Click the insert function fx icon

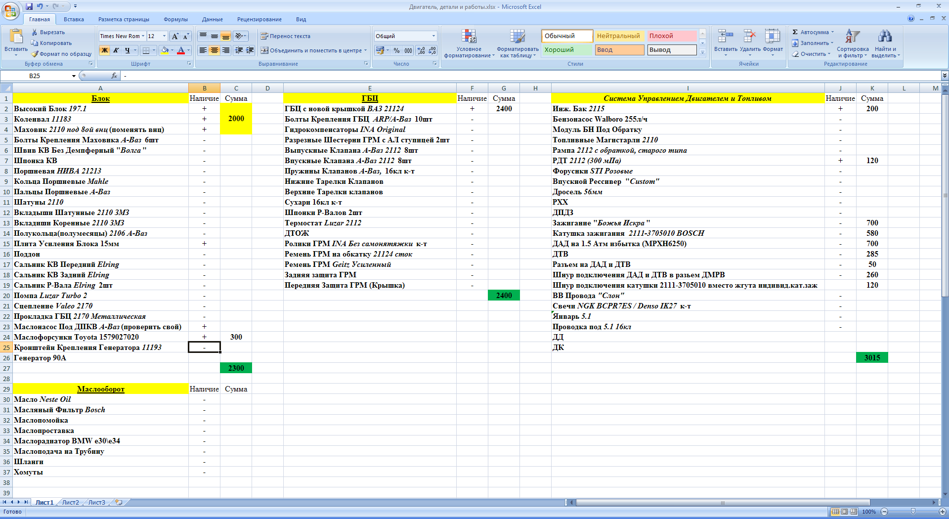click(x=114, y=76)
